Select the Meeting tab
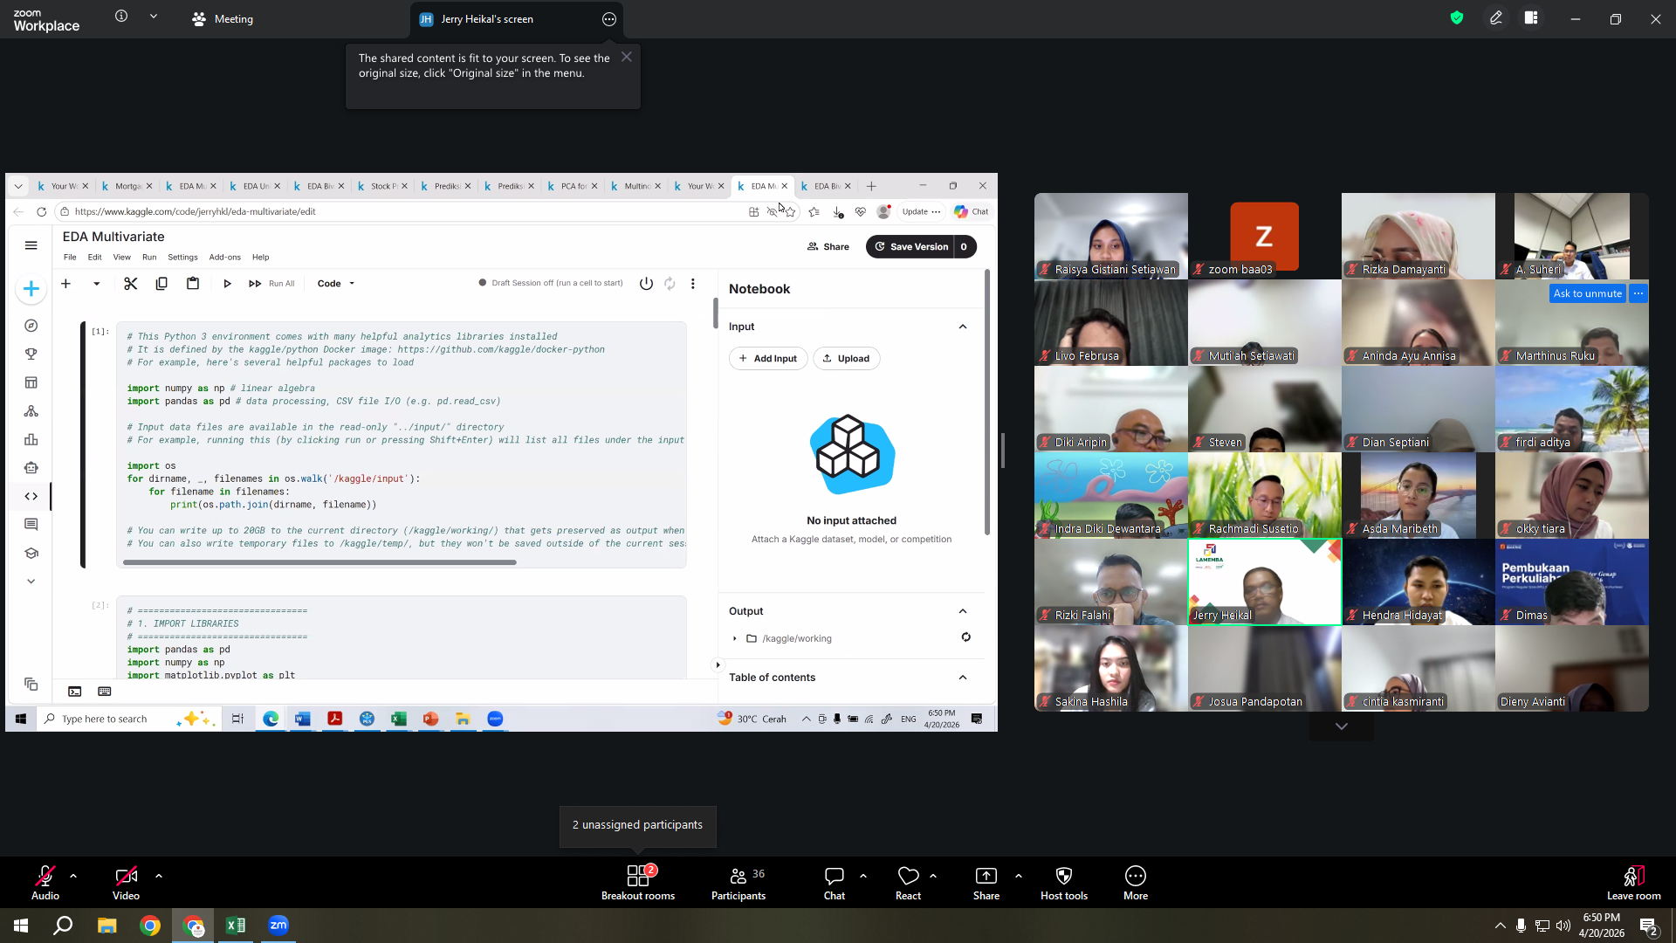The image size is (1676, 943). pyautogui.click(x=223, y=19)
